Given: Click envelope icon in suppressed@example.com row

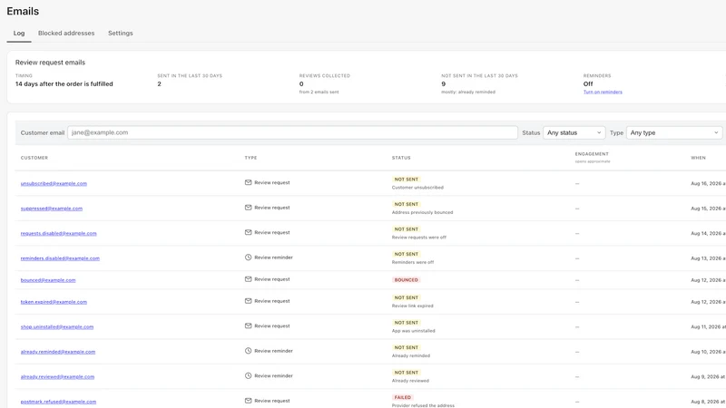Looking at the screenshot, I should pyautogui.click(x=248, y=208).
